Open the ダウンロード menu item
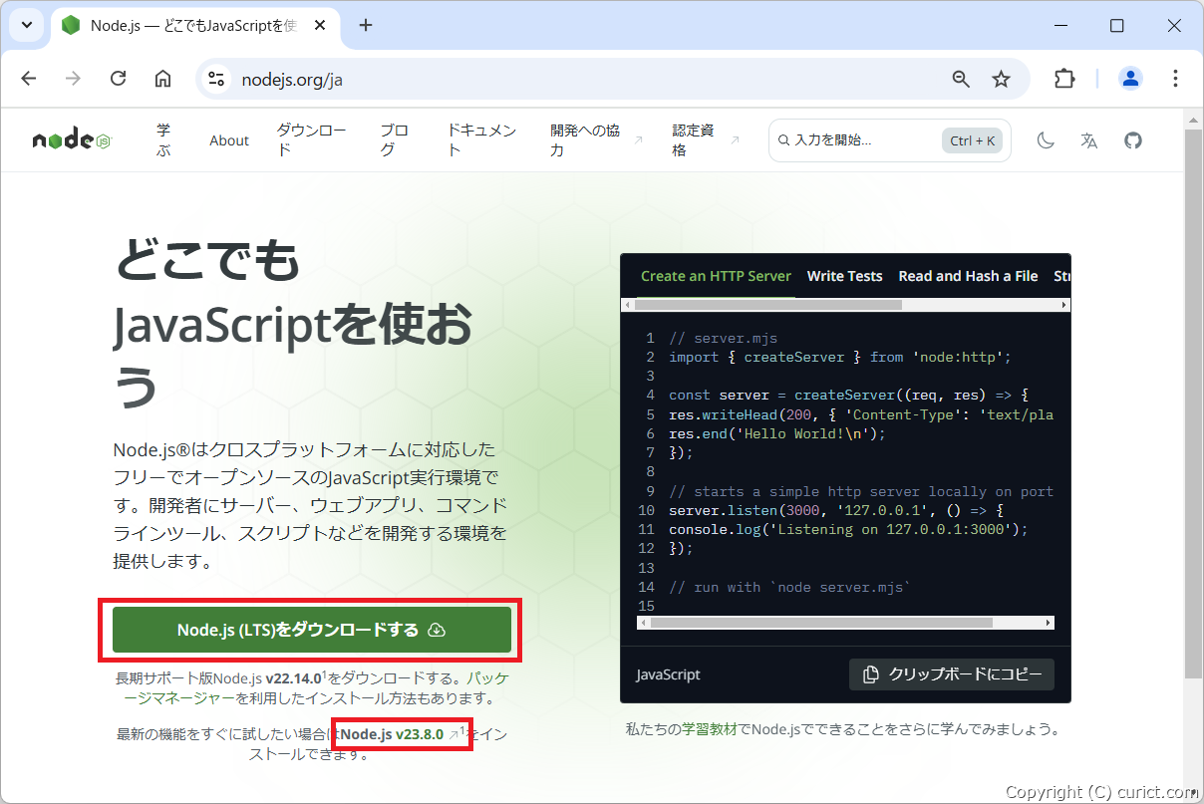 click(312, 140)
